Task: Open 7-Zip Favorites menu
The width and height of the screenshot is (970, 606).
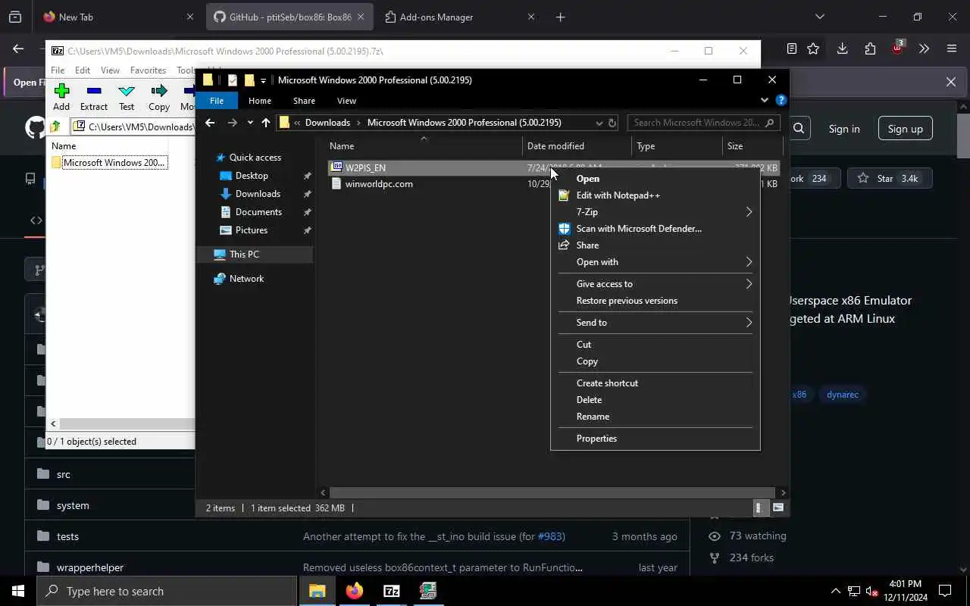Action: coord(148,70)
